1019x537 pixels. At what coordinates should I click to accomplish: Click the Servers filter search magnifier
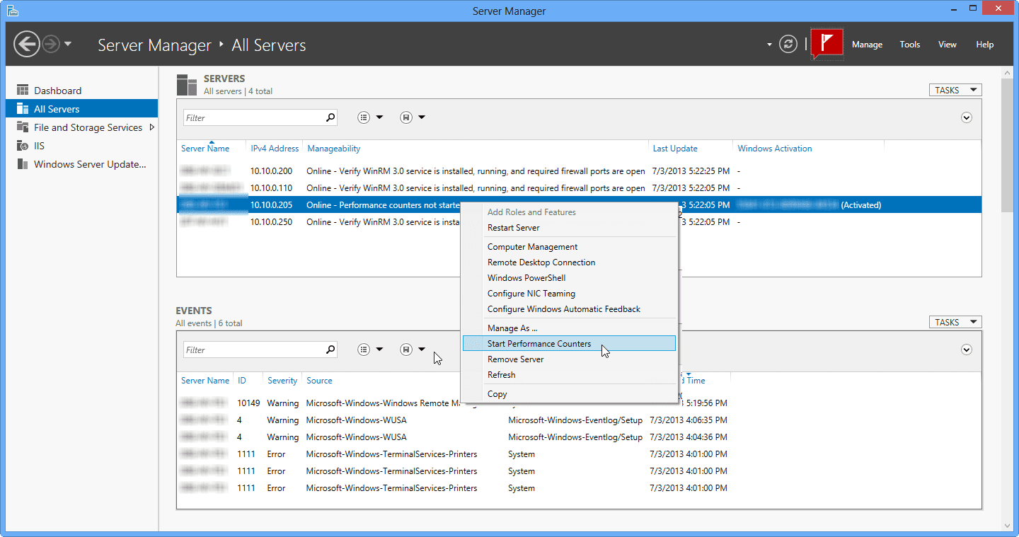(330, 117)
